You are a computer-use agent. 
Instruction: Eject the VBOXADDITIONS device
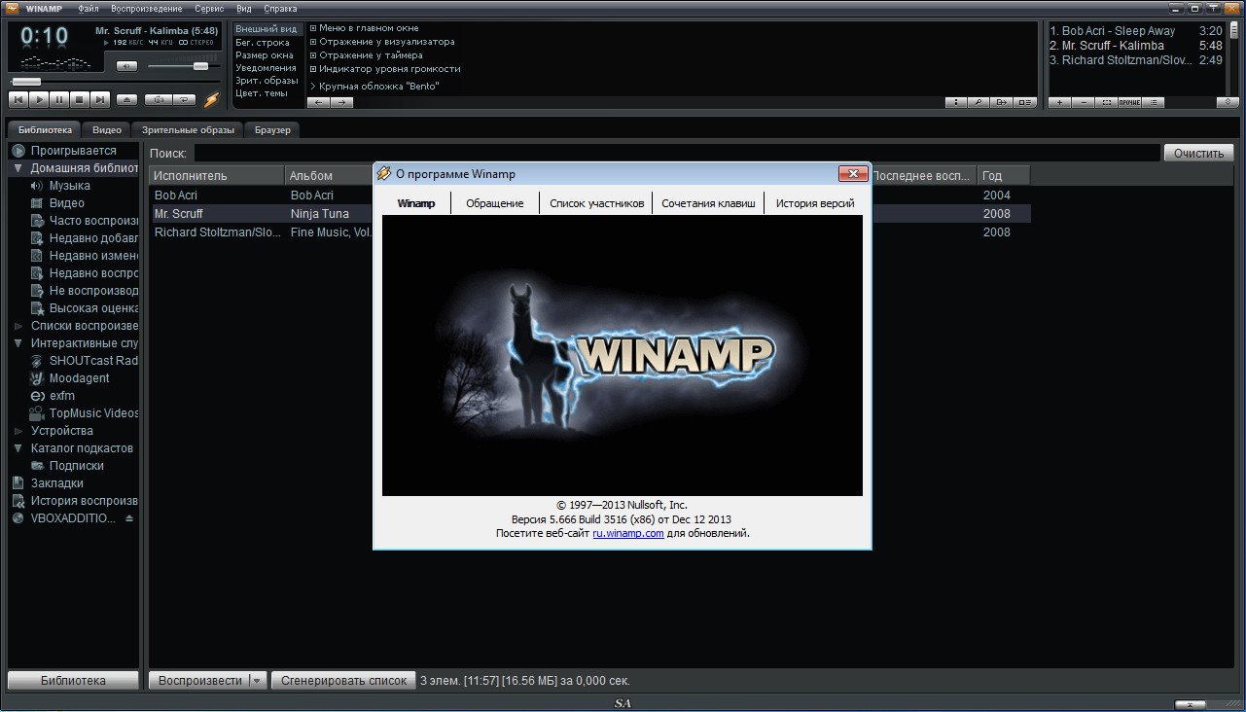[130, 518]
